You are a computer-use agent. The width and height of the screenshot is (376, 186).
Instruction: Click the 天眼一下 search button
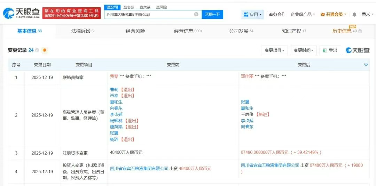point(212,15)
